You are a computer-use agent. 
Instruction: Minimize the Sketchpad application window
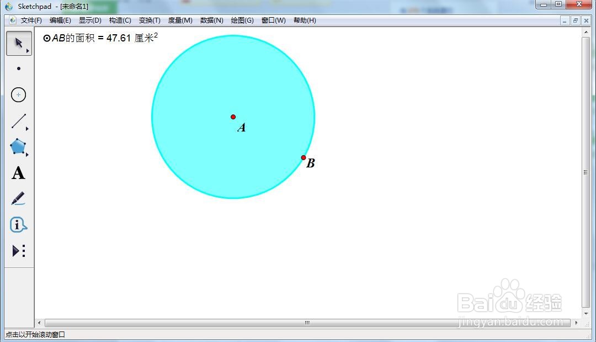[544, 4]
